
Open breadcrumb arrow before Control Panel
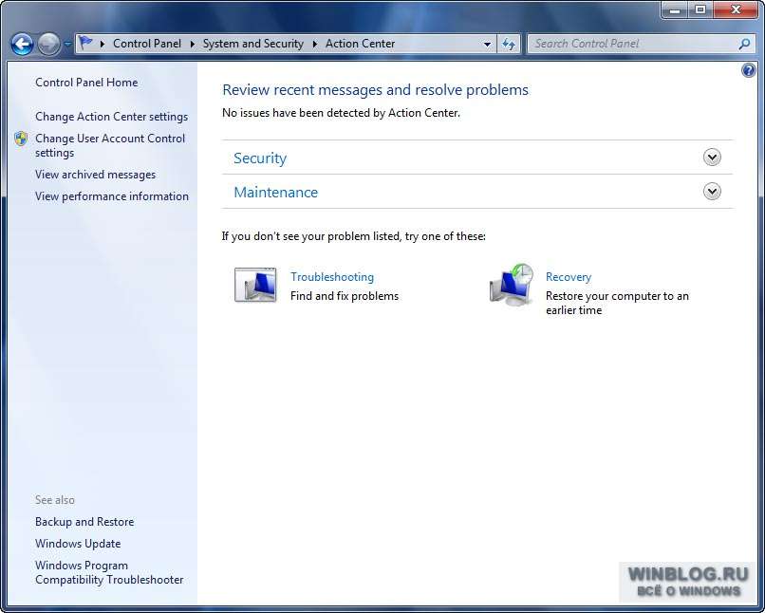[103, 44]
